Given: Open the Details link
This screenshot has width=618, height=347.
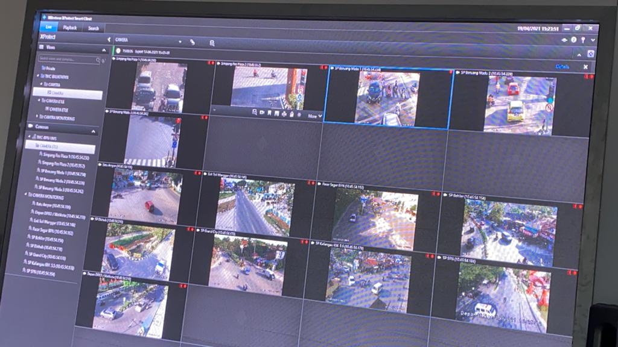Looking at the screenshot, I should pos(562,66).
